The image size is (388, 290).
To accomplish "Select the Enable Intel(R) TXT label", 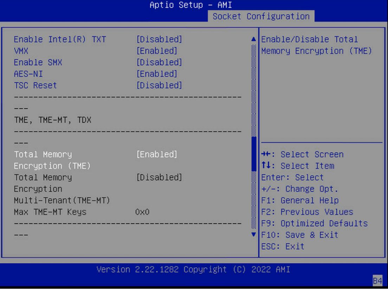I will click(60, 39).
